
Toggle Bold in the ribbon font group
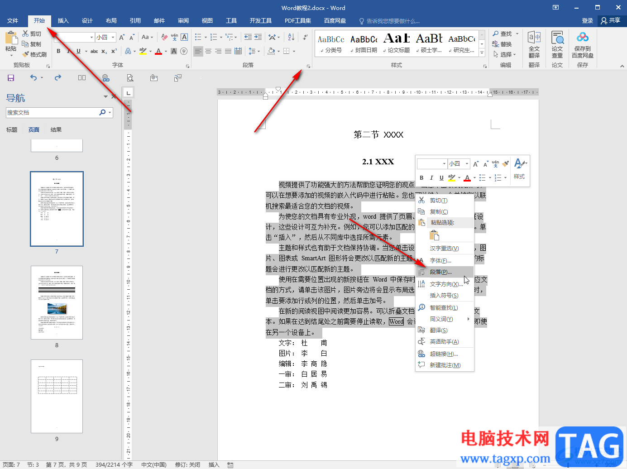[x=58, y=51]
